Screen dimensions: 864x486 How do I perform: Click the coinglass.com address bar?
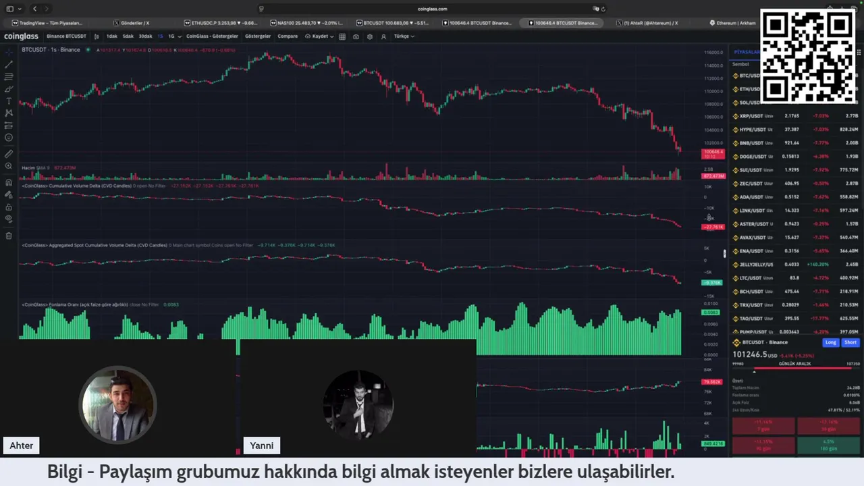point(432,9)
